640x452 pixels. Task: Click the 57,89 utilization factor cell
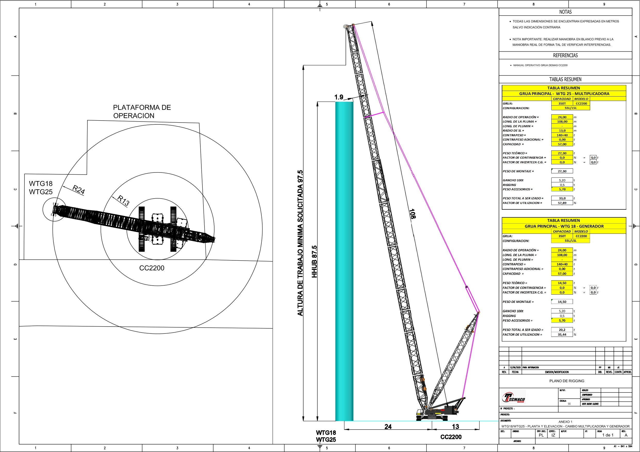tap(562, 203)
